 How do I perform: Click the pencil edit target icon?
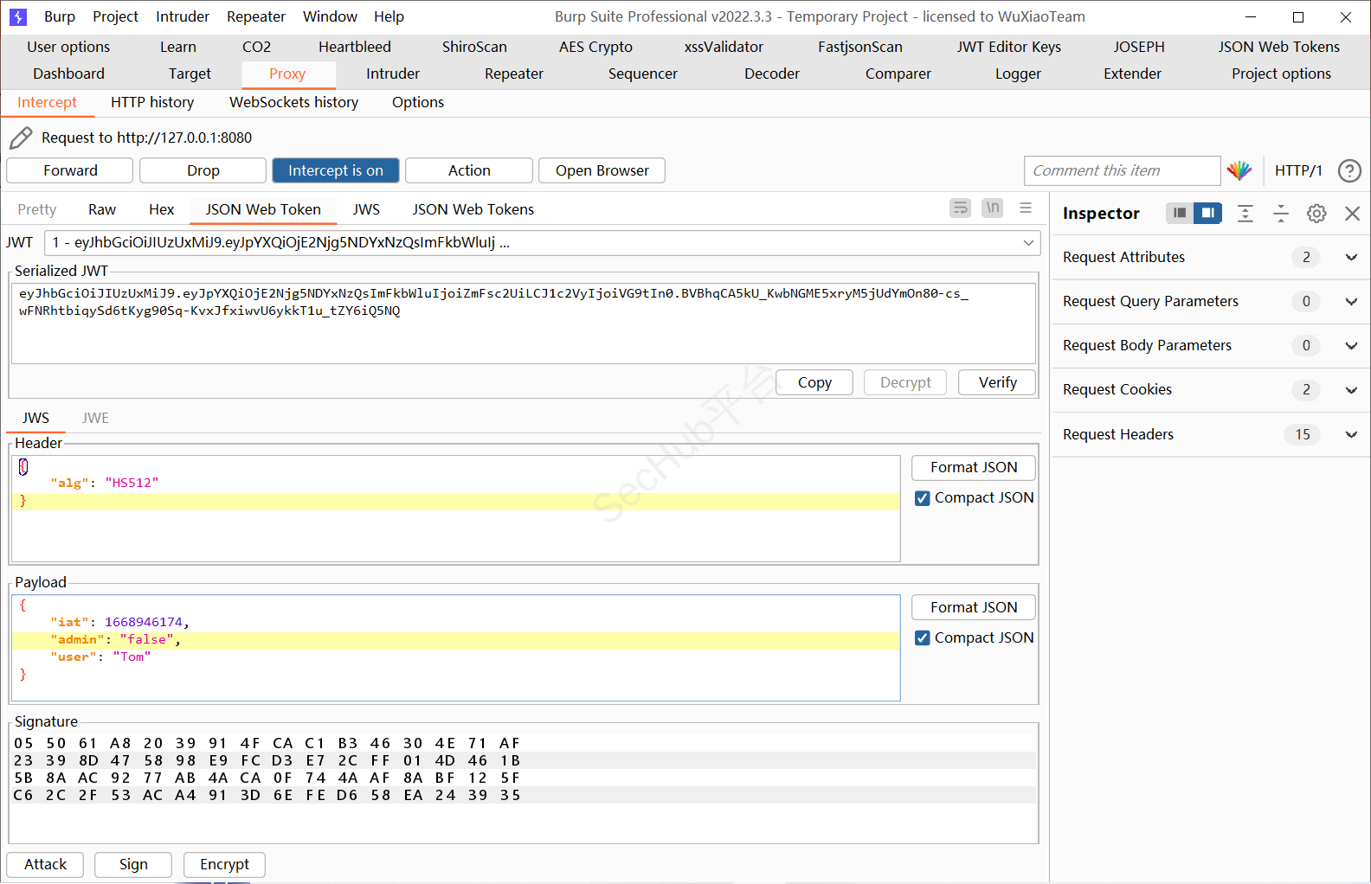[21, 138]
